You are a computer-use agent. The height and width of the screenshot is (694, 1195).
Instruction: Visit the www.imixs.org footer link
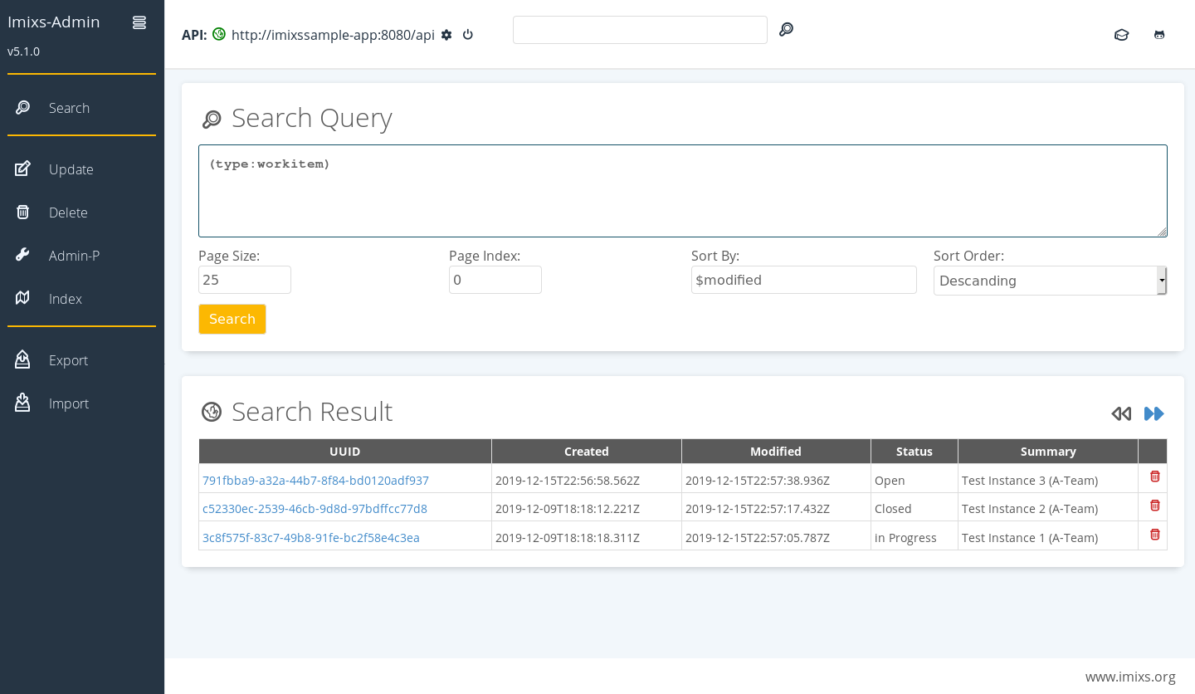(1130, 677)
